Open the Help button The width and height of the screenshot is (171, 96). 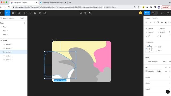pos(168,92)
